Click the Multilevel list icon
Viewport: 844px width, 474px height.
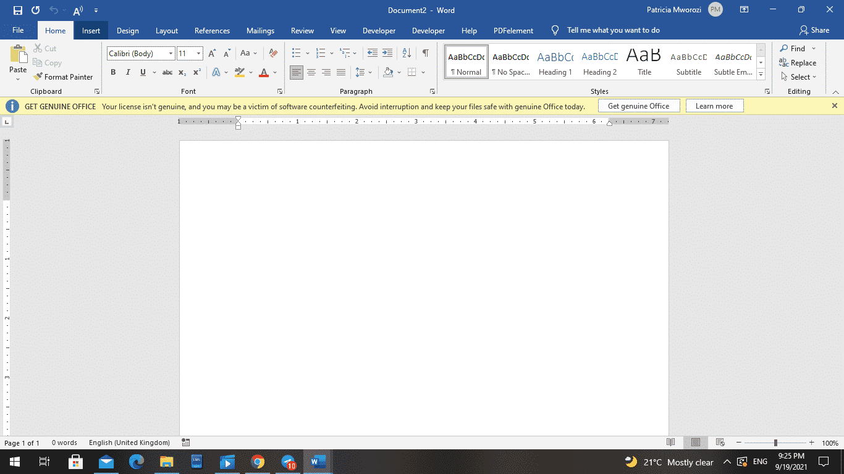[x=345, y=53]
